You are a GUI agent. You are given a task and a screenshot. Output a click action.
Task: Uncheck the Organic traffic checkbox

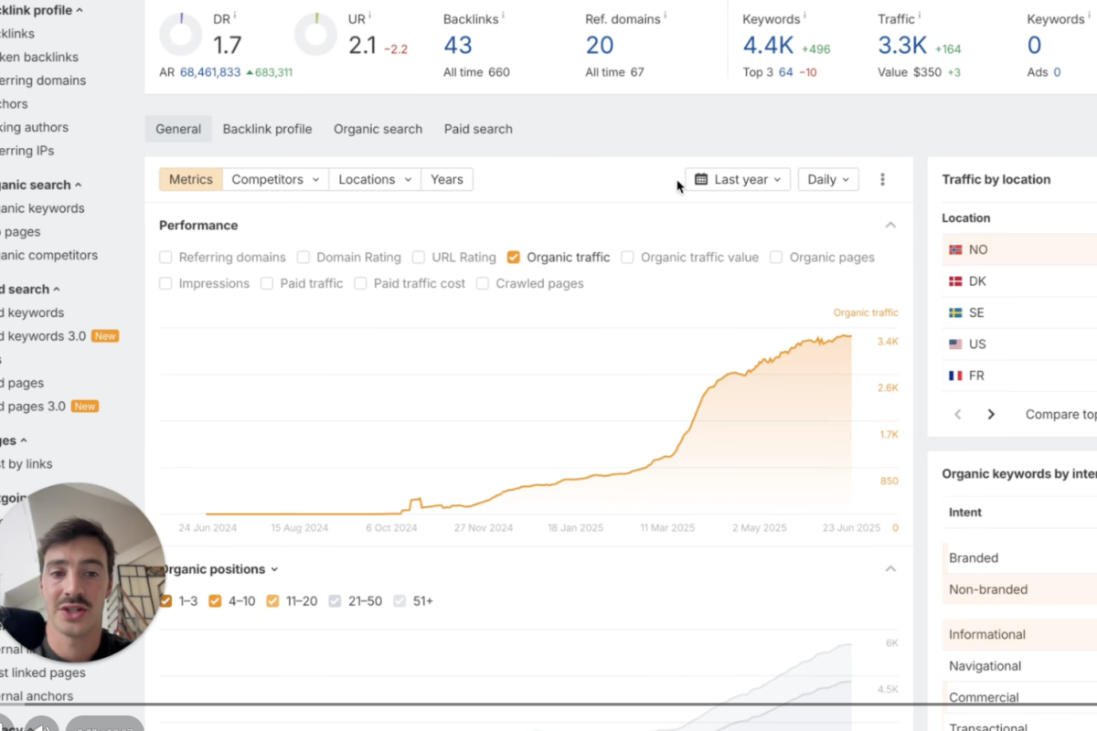(514, 258)
